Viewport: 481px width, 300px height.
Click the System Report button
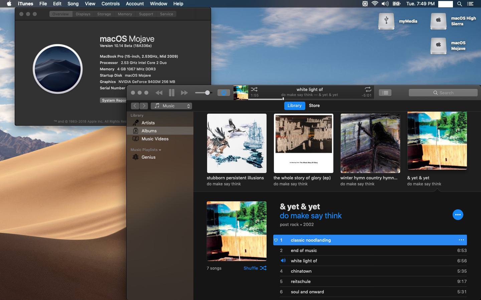click(x=113, y=100)
